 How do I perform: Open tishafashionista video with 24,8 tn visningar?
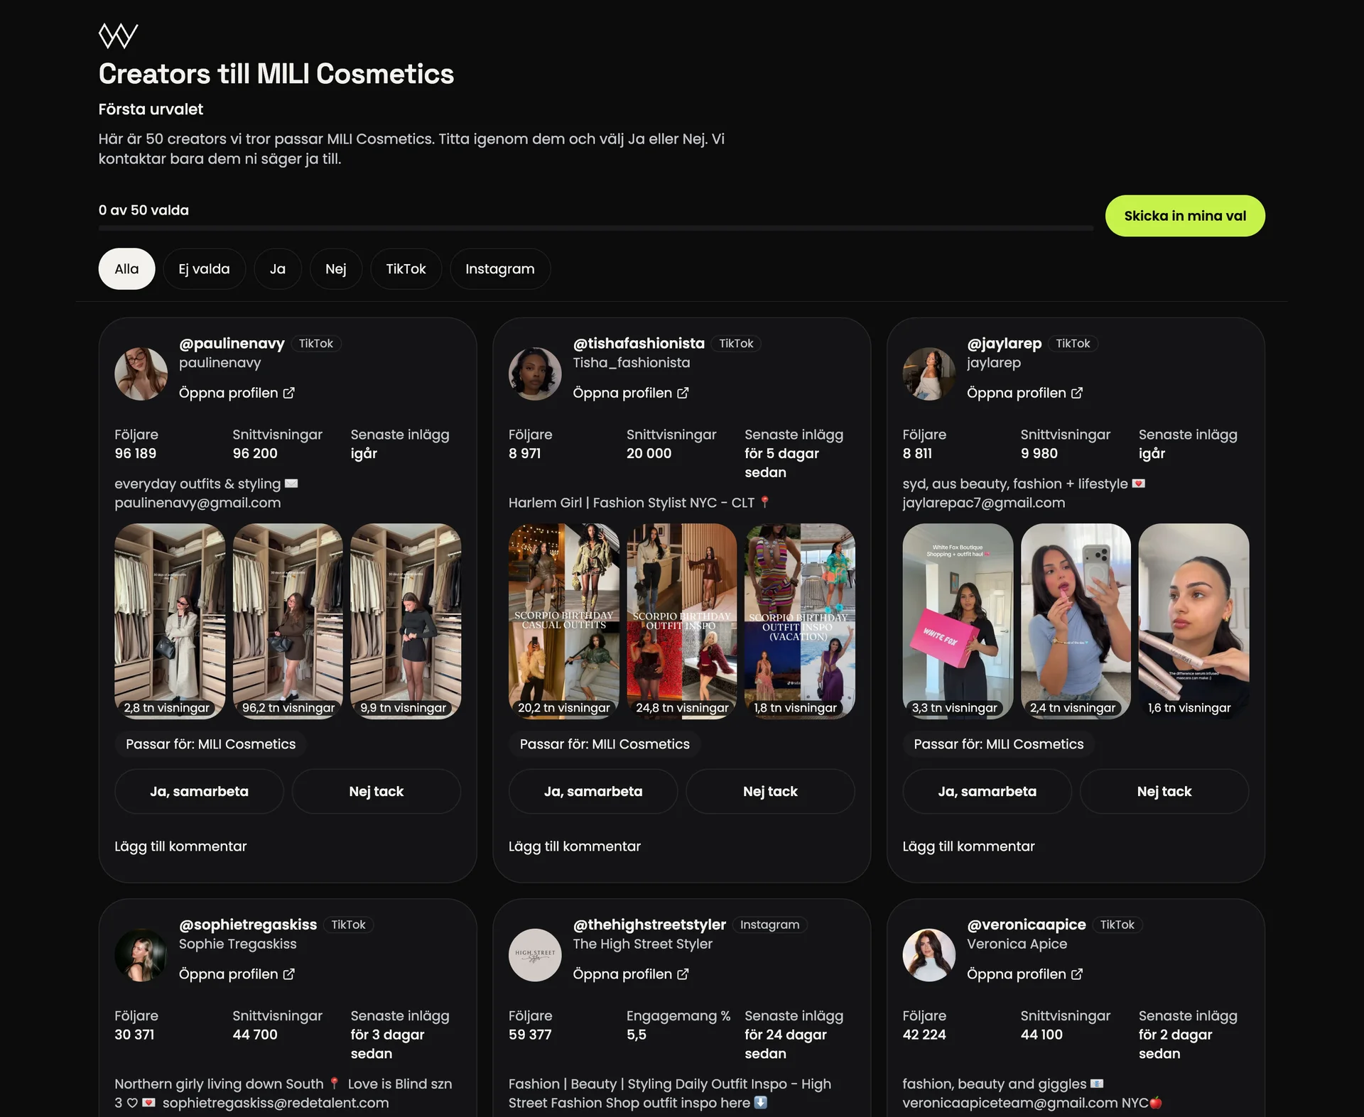click(682, 621)
